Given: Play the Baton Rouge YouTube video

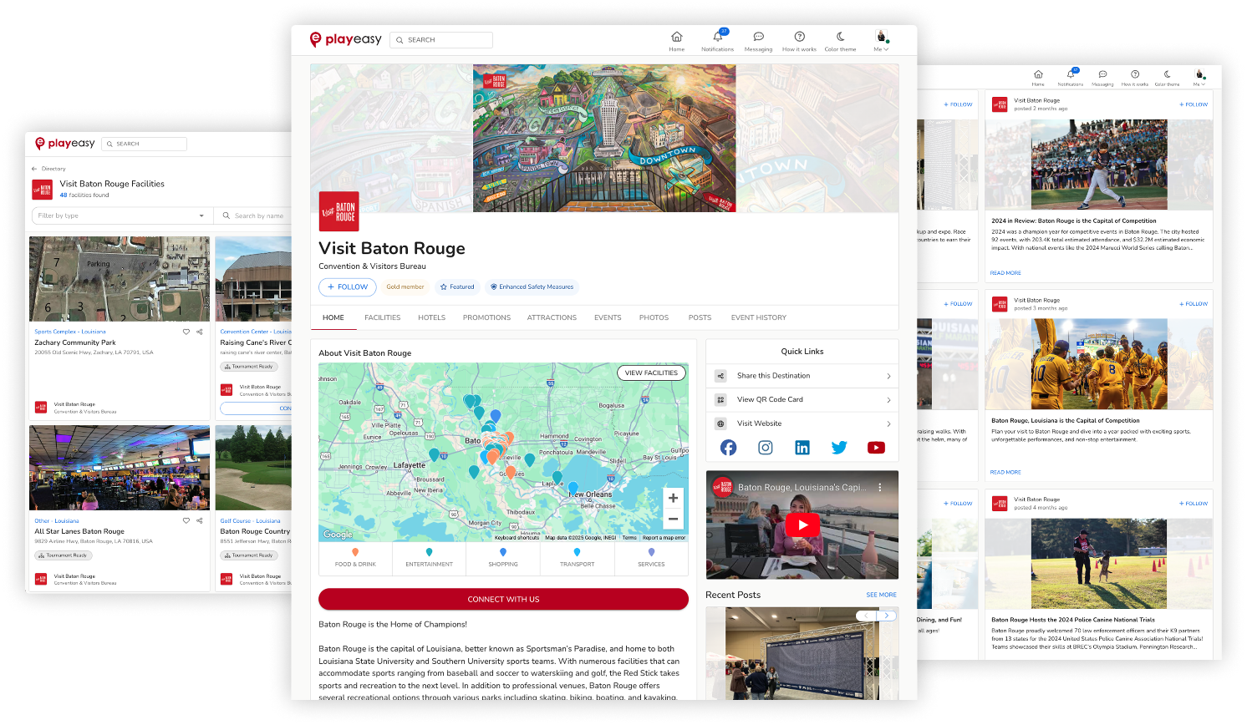Looking at the screenshot, I should [802, 525].
